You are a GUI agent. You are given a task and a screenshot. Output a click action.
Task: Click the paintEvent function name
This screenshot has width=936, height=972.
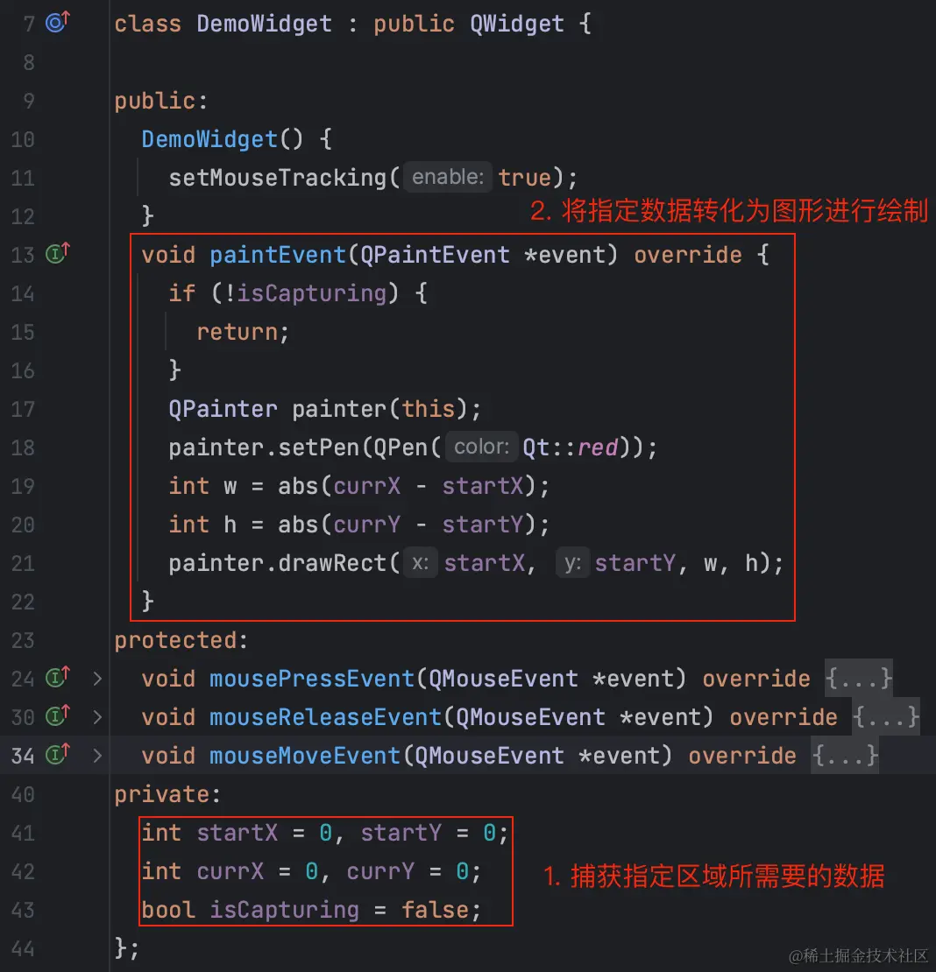click(278, 255)
